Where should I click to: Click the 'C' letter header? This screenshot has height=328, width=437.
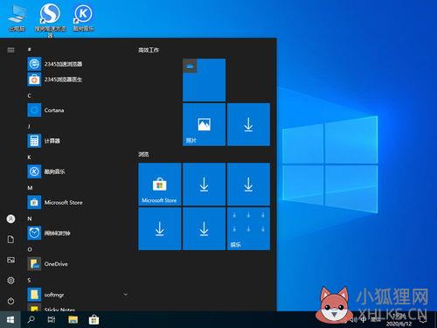click(x=29, y=95)
